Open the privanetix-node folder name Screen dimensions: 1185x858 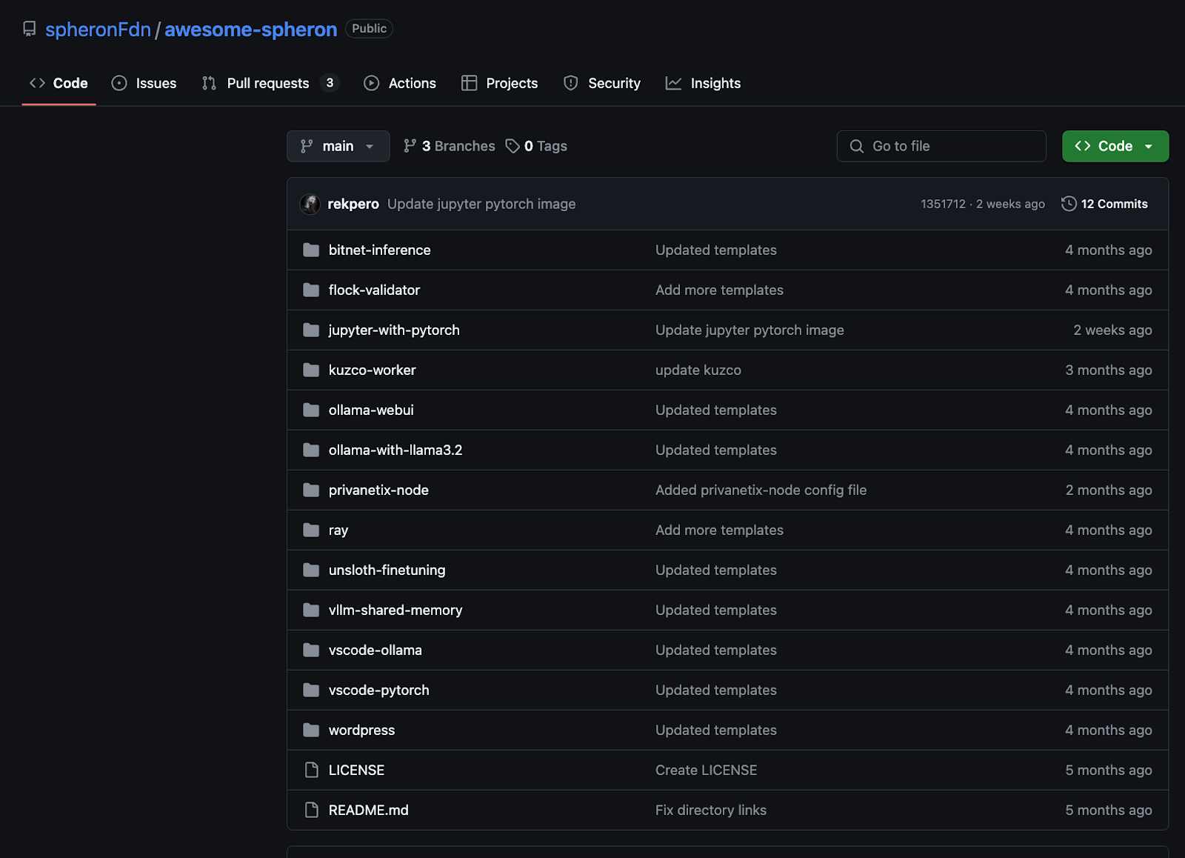(x=378, y=490)
